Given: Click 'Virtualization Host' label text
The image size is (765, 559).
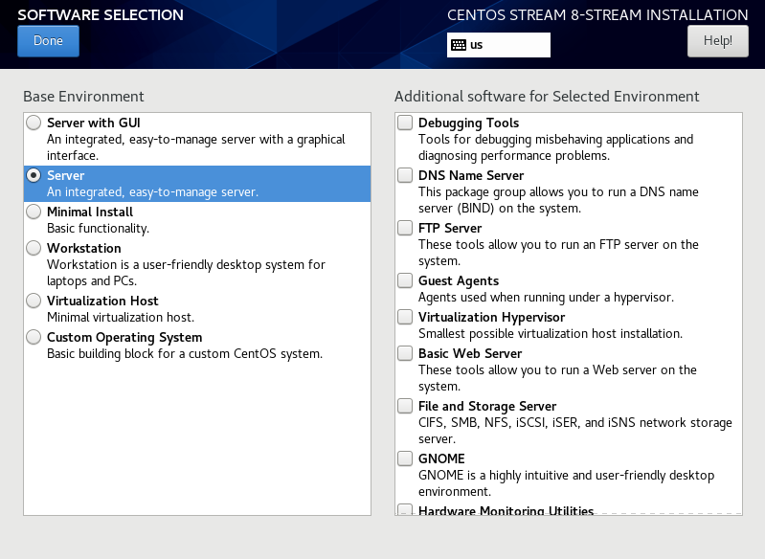Looking at the screenshot, I should tap(102, 301).
